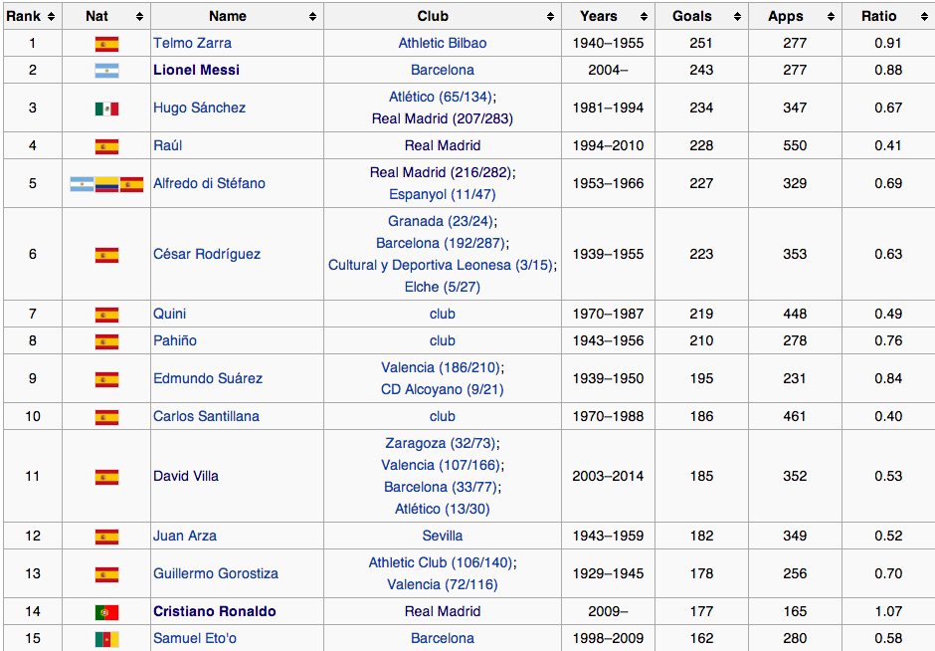The image size is (935, 651).
Task: Open Granada (23/24) club link
Action: click(x=441, y=221)
